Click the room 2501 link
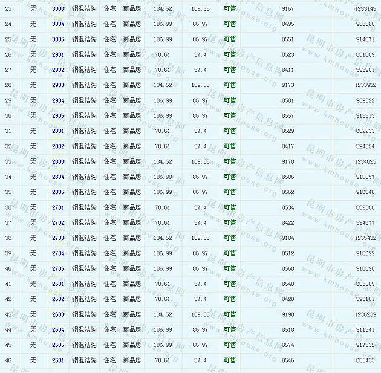The image size is (381, 373). coord(58,360)
